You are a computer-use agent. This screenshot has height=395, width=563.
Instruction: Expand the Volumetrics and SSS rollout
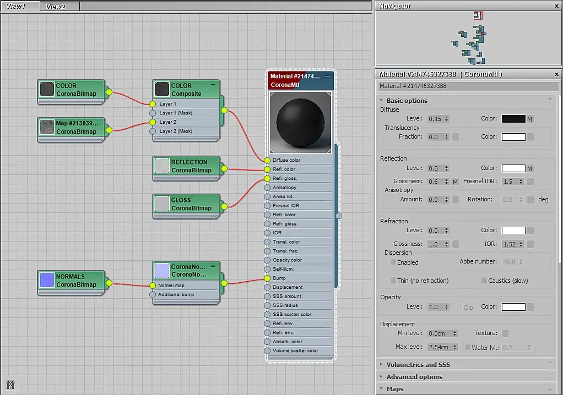(x=418, y=365)
